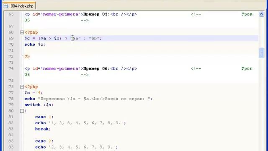Click echo '1, 2, 3, 4...' line
Screen dimensions: 268x151
tap(80, 123)
